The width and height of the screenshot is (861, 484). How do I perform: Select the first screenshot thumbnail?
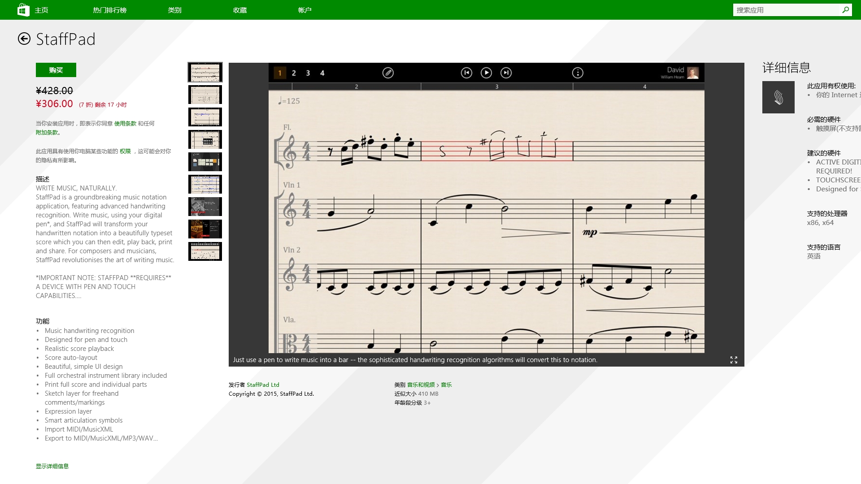click(x=205, y=72)
